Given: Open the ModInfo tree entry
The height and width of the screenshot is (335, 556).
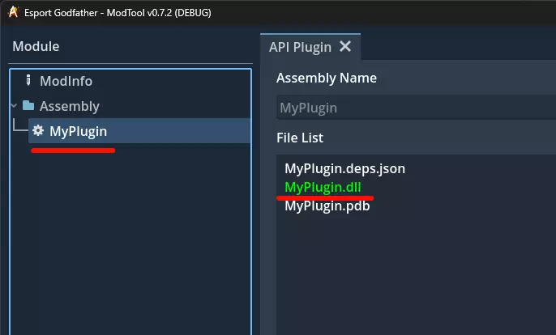Looking at the screenshot, I should pyautogui.click(x=66, y=81).
